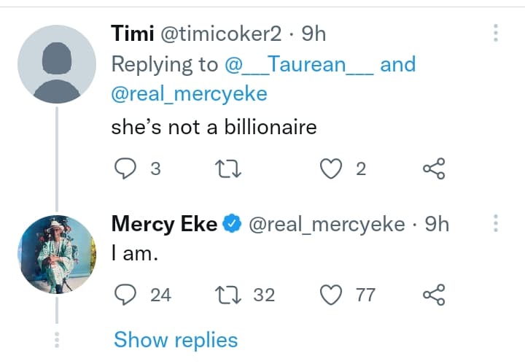Viewport: 525px width, 364px height.
Task: Expand thread dots beside Show replies
Action: click(57, 340)
